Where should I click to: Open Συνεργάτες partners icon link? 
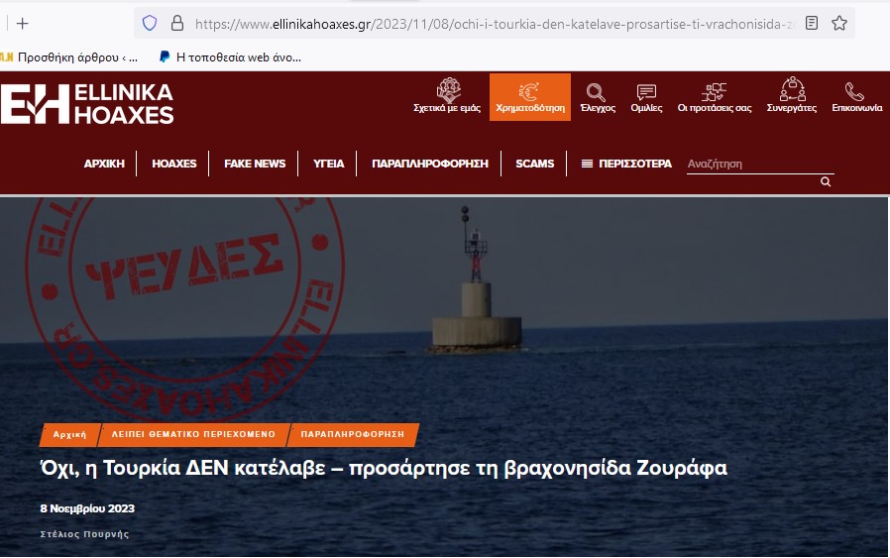(792, 95)
